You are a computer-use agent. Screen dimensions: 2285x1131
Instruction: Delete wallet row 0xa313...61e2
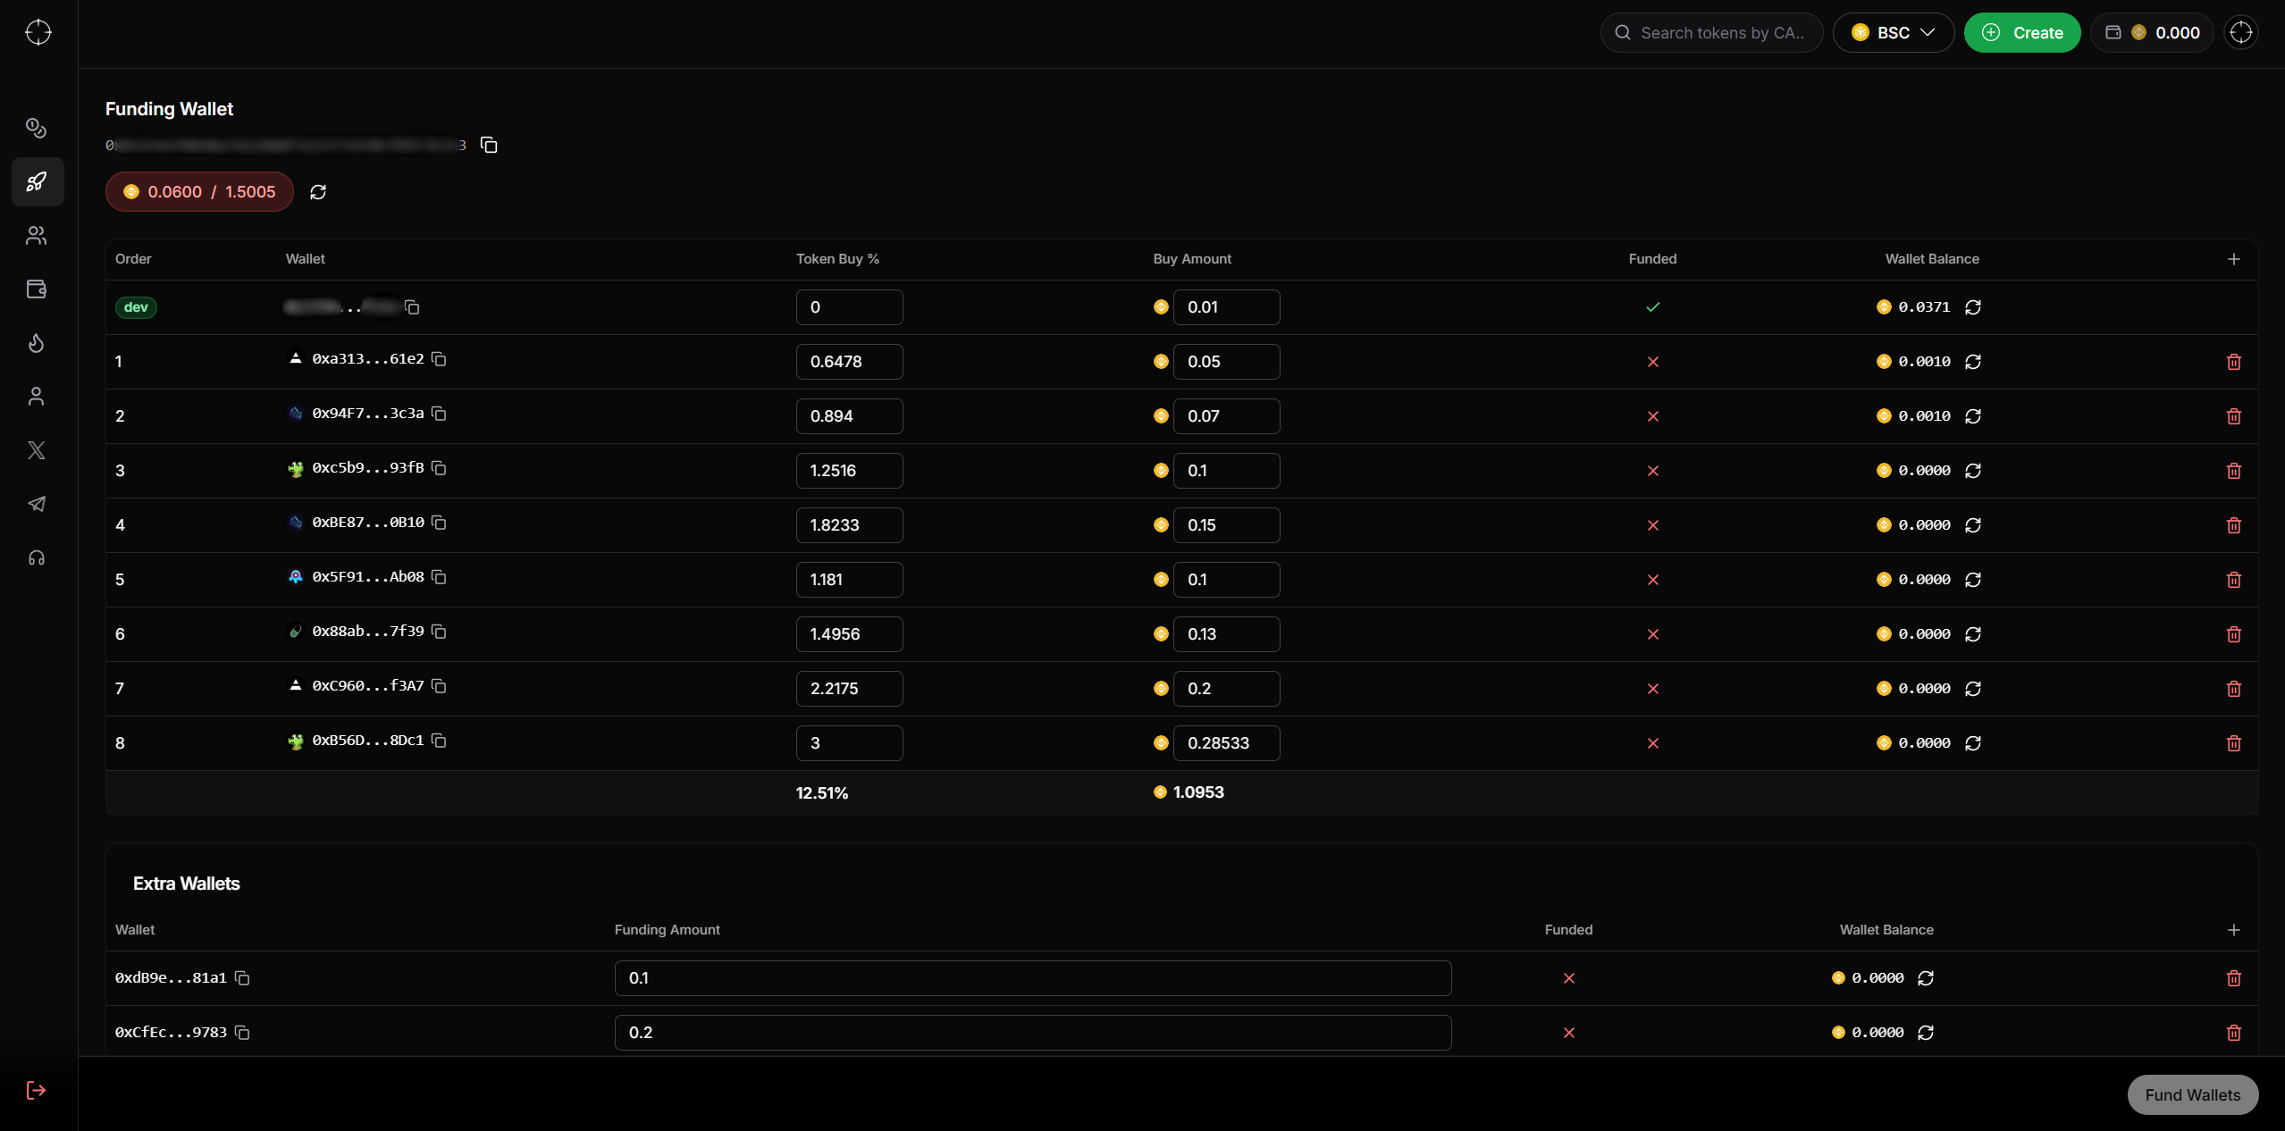tap(2233, 362)
